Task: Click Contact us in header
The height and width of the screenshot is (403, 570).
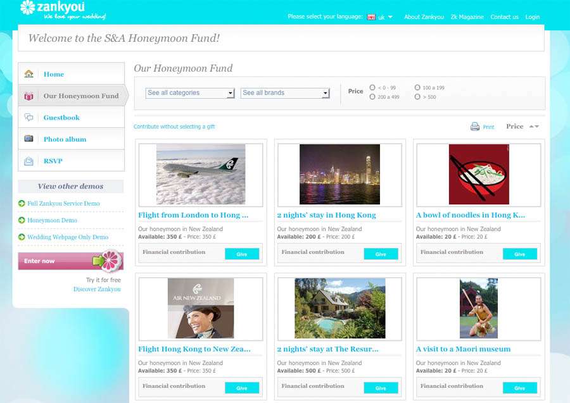Action: [504, 17]
